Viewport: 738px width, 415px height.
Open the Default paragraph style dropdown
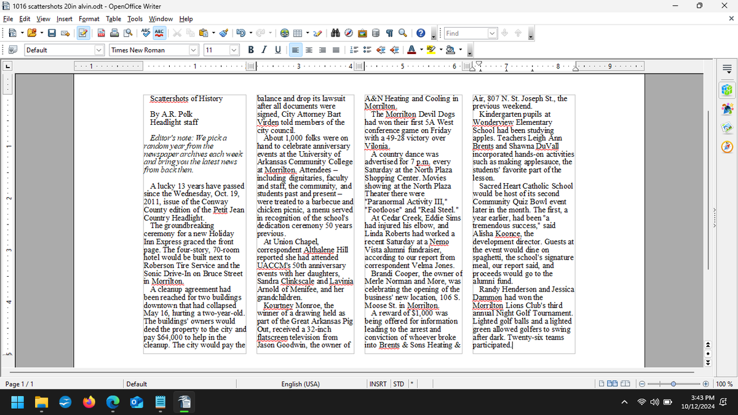99,50
